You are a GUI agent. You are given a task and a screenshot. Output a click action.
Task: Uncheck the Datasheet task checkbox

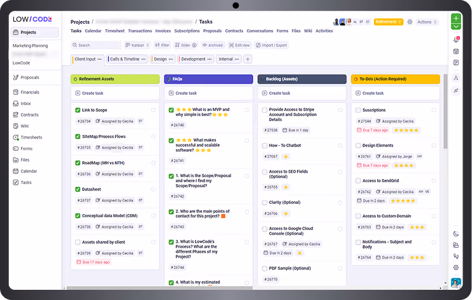(78, 189)
